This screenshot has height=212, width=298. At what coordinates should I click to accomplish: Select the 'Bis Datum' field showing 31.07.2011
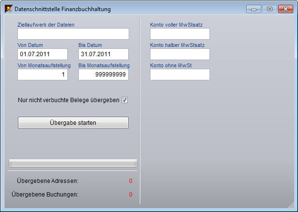coord(103,54)
